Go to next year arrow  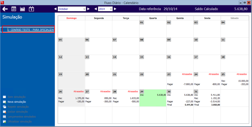[x=115, y=9]
